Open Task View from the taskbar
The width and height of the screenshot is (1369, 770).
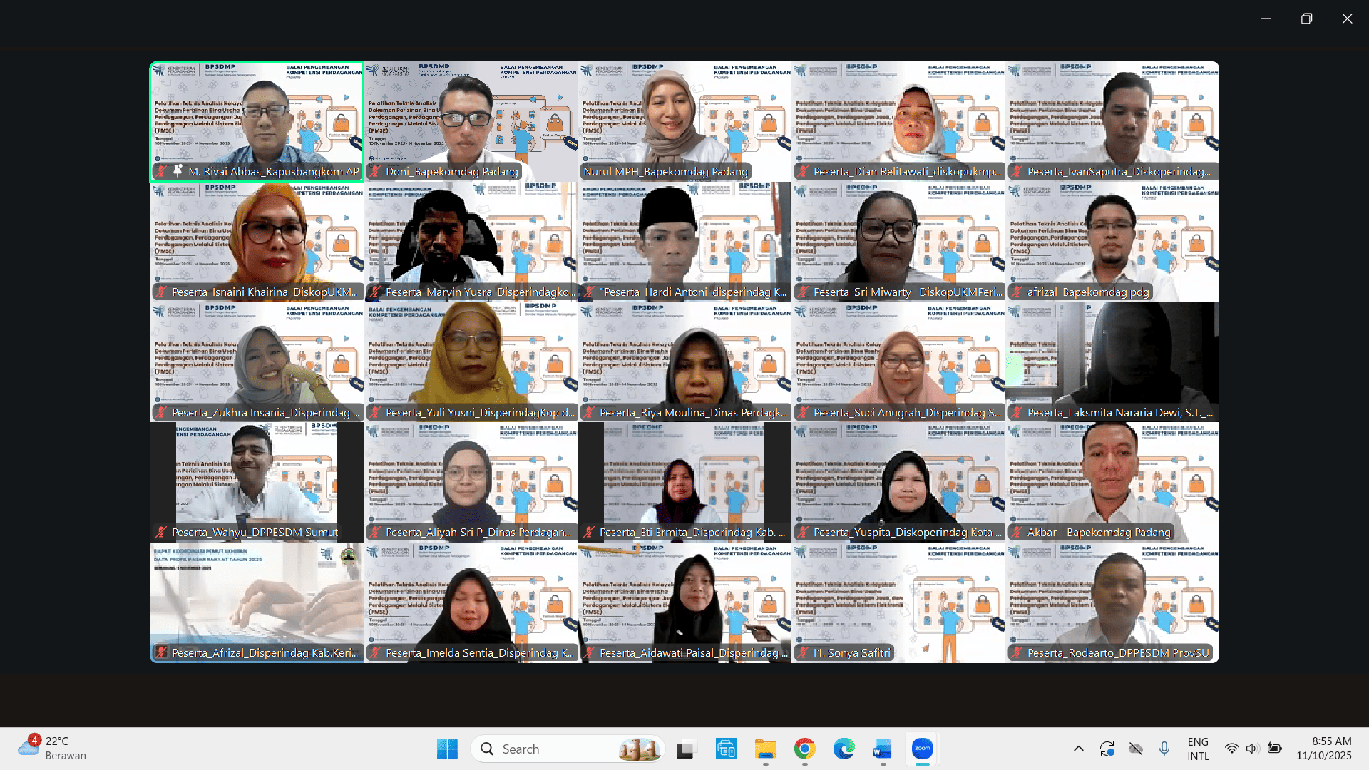pyautogui.click(x=685, y=749)
